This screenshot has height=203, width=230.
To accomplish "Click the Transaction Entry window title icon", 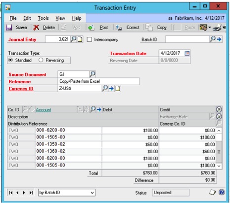I will pyautogui.click(x=8, y=7).
